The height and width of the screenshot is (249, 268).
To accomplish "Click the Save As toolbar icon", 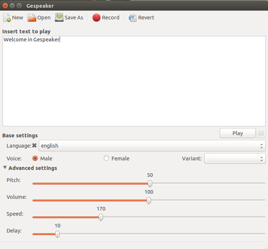I will coord(59,17).
